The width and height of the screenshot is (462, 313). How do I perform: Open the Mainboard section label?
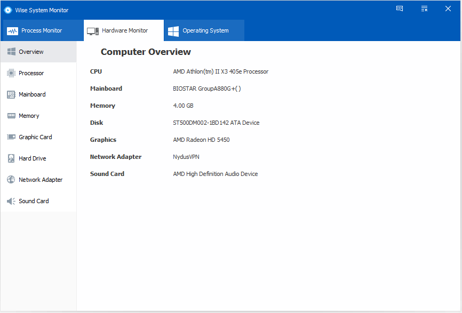click(x=32, y=94)
